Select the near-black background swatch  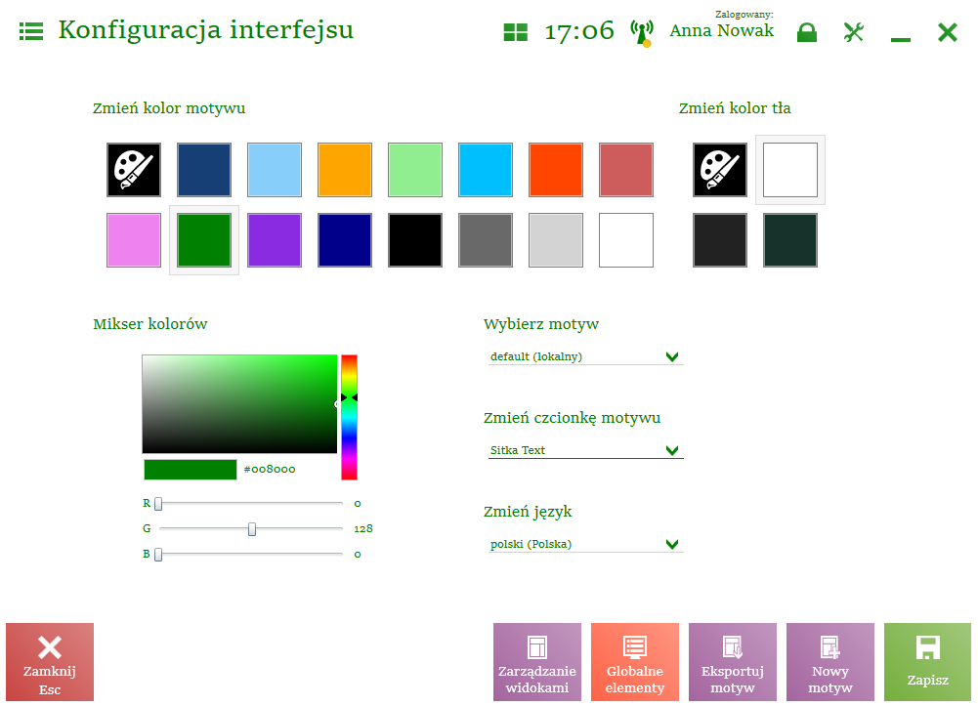[720, 240]
